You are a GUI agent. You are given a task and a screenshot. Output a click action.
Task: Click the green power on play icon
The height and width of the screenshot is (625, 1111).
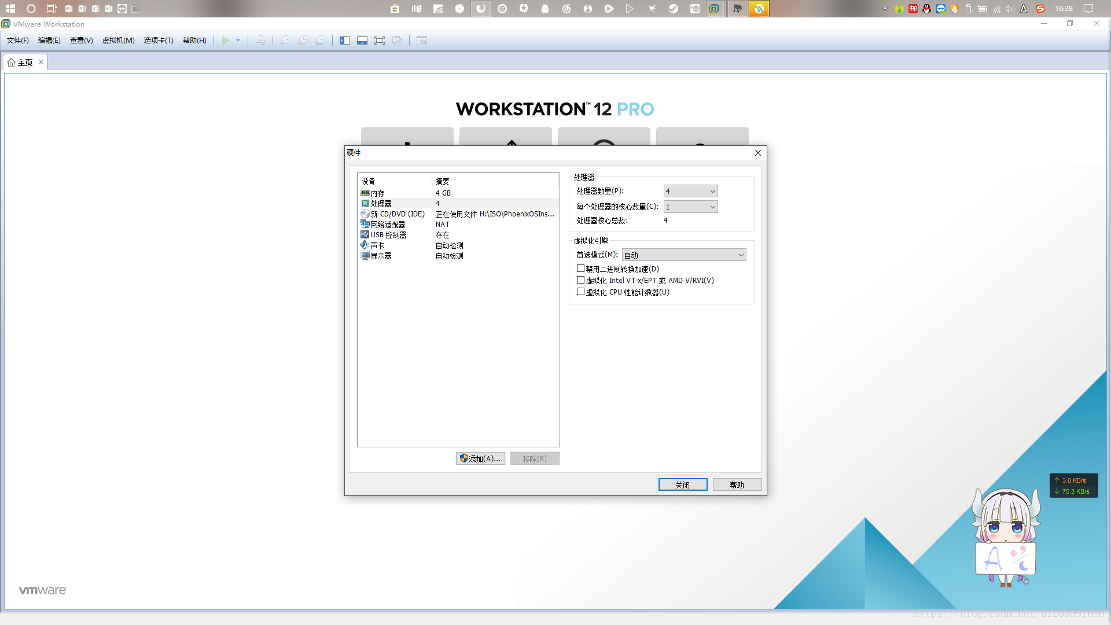[x=226, y=41]
